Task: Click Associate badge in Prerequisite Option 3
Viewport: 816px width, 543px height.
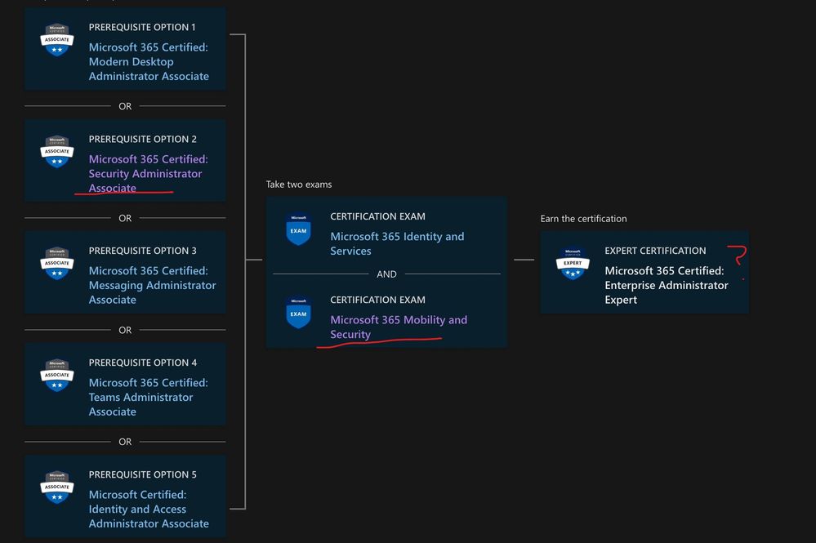Action: click(56, 263)
